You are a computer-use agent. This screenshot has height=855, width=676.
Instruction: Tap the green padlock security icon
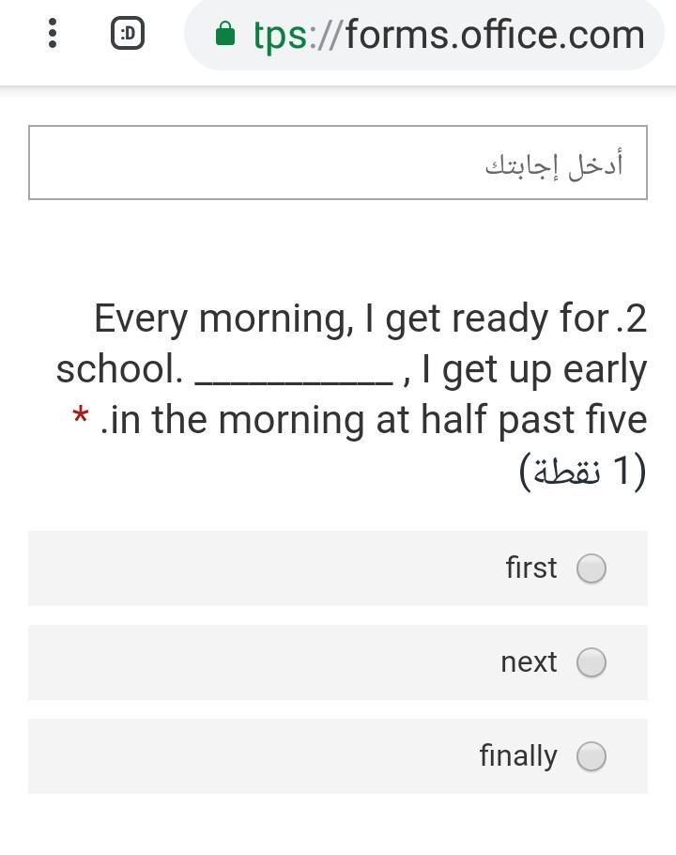(x=225, y=34)
